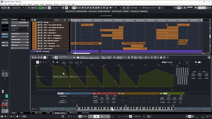Open the 1/6 quantize preset dropdown

coord(167,8)
